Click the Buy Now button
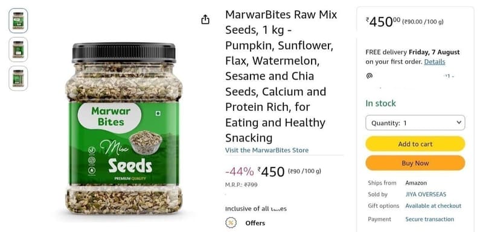Screen dimensions: 483x232 415,163
